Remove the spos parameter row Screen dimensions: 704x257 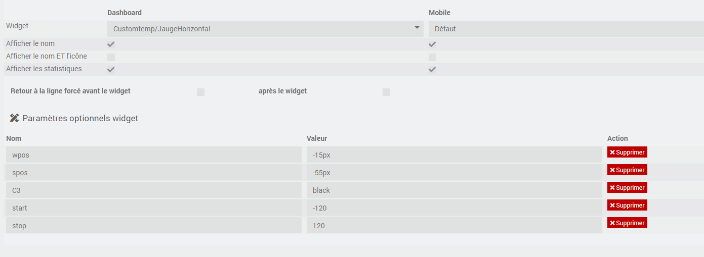[627, 170]
